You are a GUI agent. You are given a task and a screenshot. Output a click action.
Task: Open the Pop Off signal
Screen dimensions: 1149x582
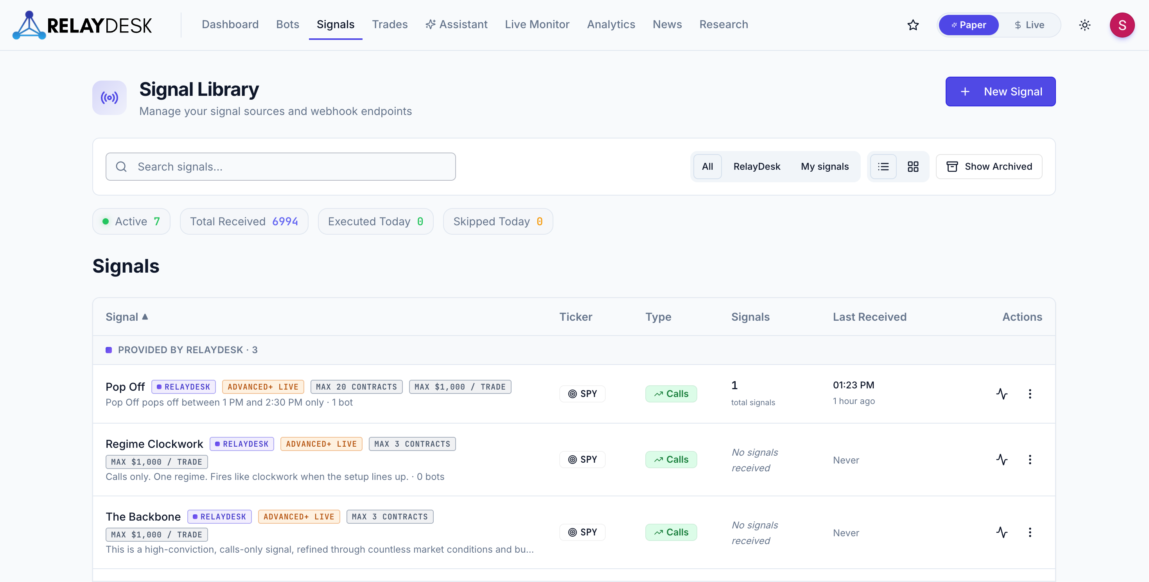(x=125, y=387)
